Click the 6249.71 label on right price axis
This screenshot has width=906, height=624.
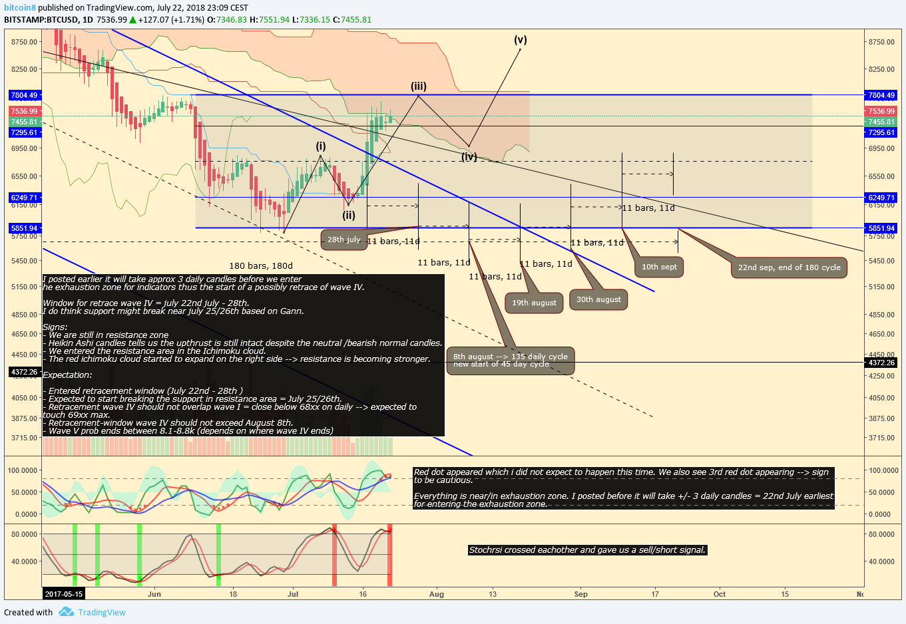(x=881, y=198)
